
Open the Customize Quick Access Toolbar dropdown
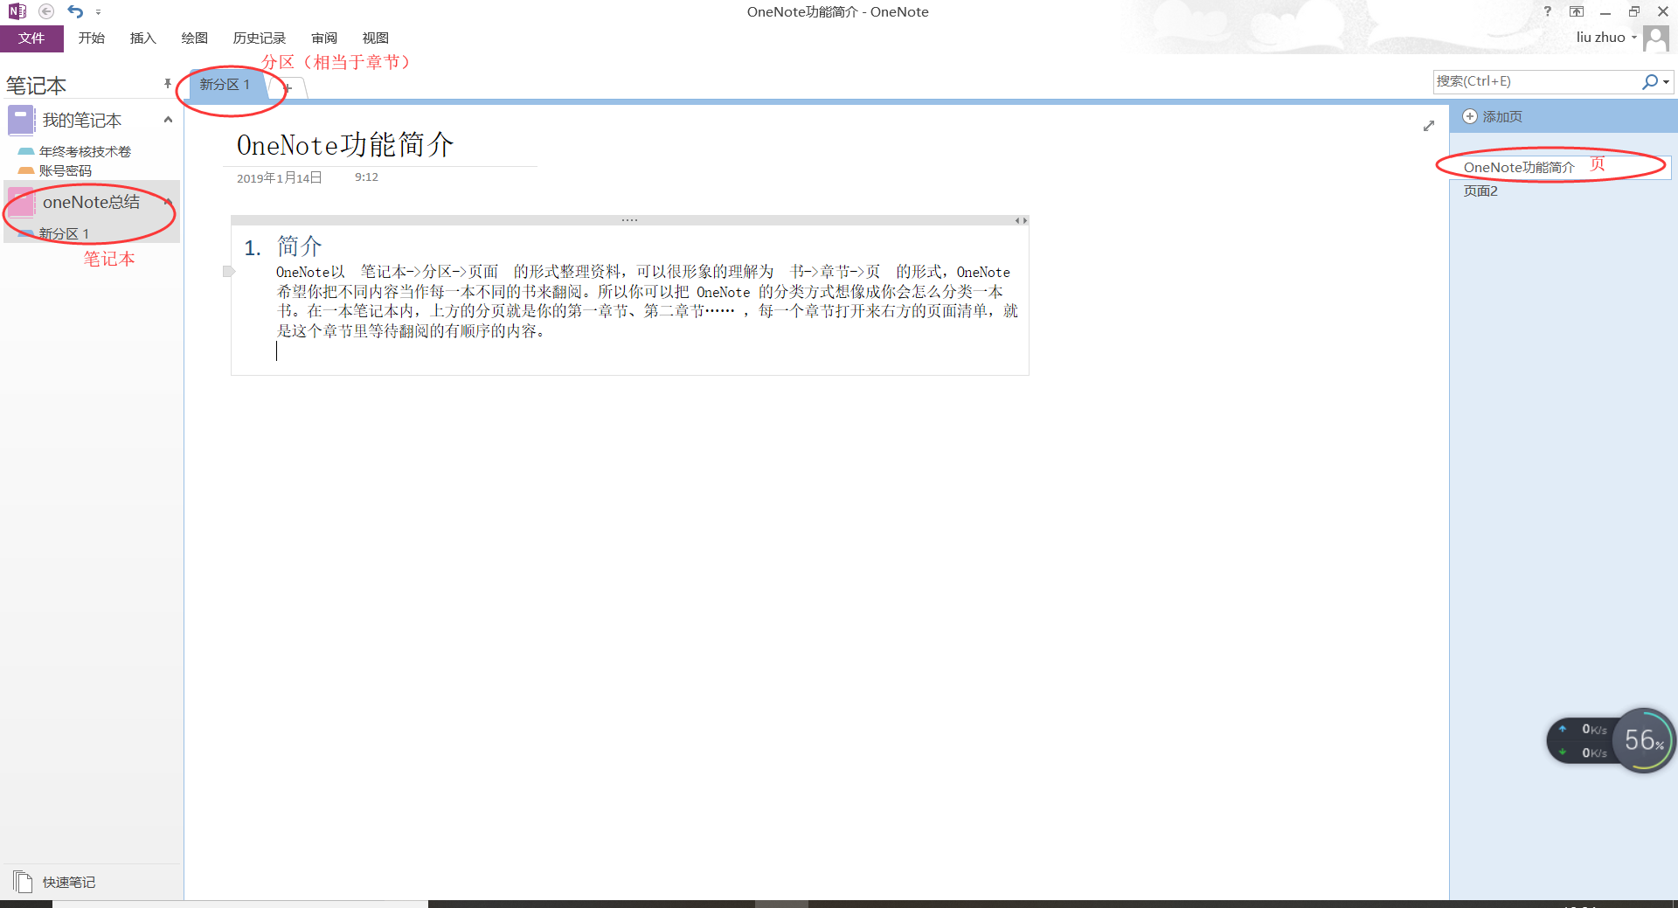pyautogui.click(x=99, y=11)
